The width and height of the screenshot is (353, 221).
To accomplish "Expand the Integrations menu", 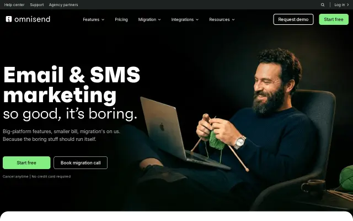I will 185,20.
